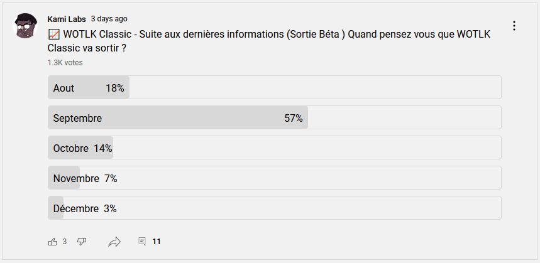Share this community post
This screenshot has height=263, width=540.
[x=114, y=242]
